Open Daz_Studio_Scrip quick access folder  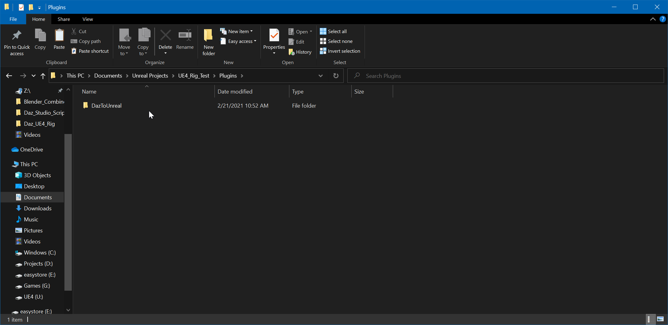coord(40,113)
